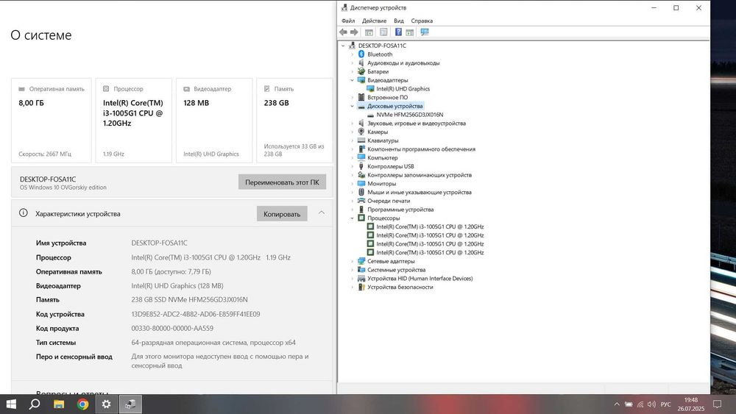Expand the Bluetooth node
Screen dimensions: 736x414
click(x=352, y=54)
